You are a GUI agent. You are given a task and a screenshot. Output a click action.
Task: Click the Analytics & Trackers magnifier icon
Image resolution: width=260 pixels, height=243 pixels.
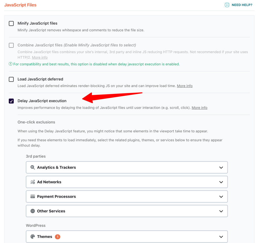[32, 167]
